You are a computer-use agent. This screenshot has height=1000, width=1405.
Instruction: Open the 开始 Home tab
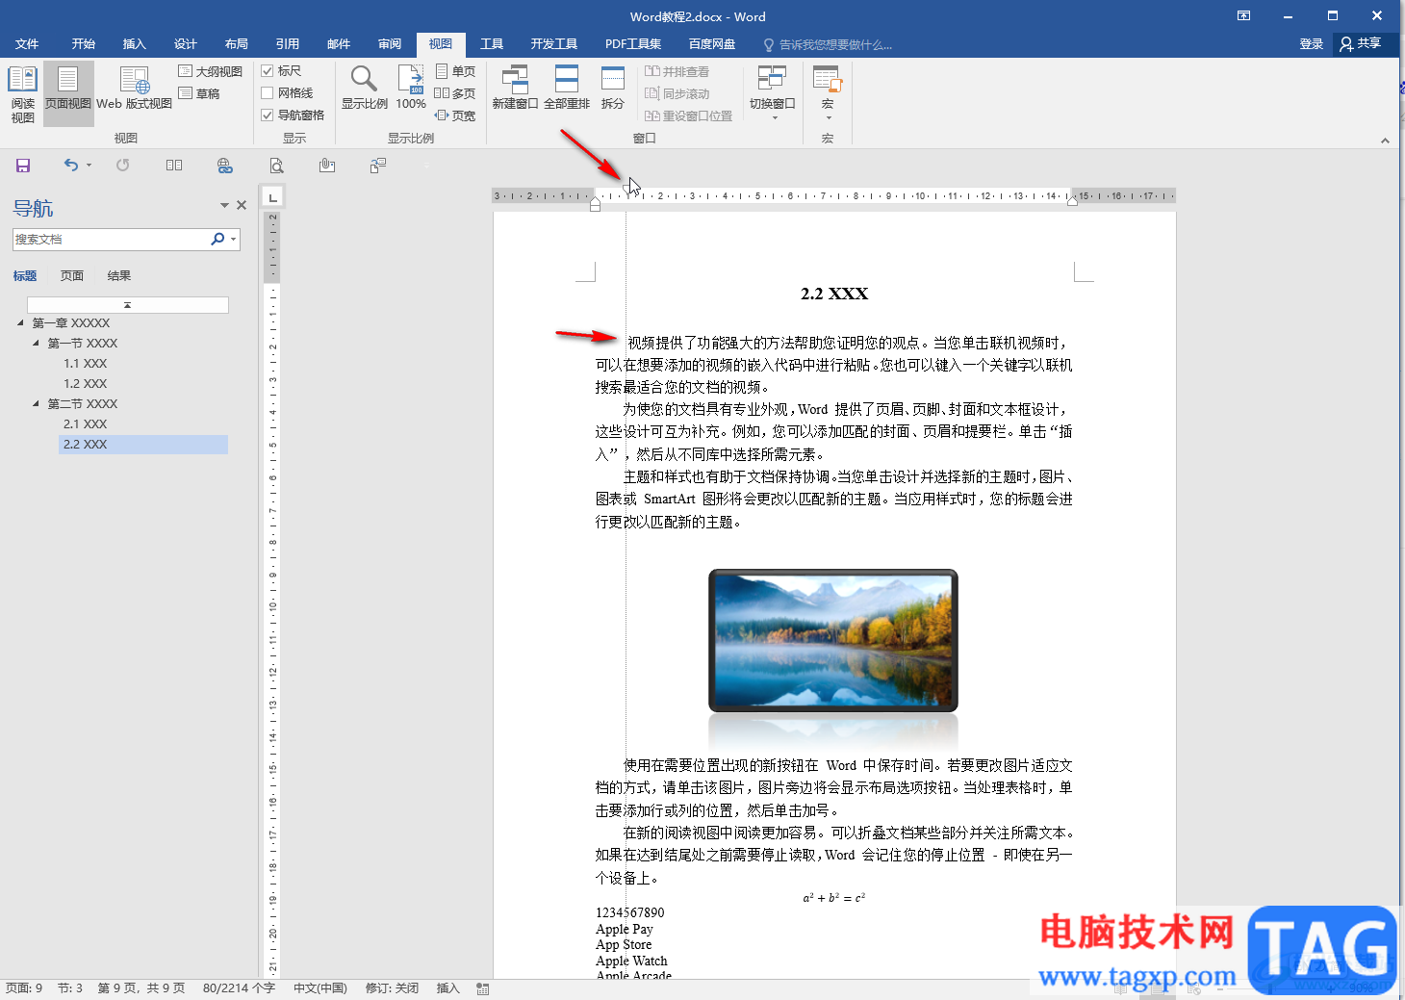click(x=84, y=44)
